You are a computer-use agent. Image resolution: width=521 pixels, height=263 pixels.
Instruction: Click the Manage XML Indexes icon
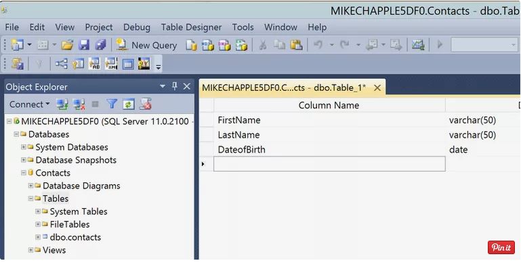pos(111,64)
